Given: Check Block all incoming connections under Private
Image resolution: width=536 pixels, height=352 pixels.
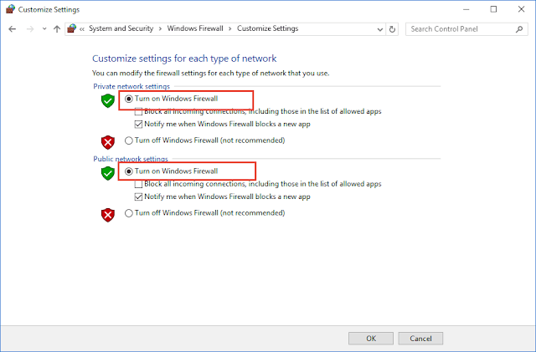Looking at the screenshot, I should point(138,112).
